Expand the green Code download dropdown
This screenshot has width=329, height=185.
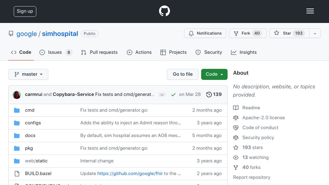[214, 74]
